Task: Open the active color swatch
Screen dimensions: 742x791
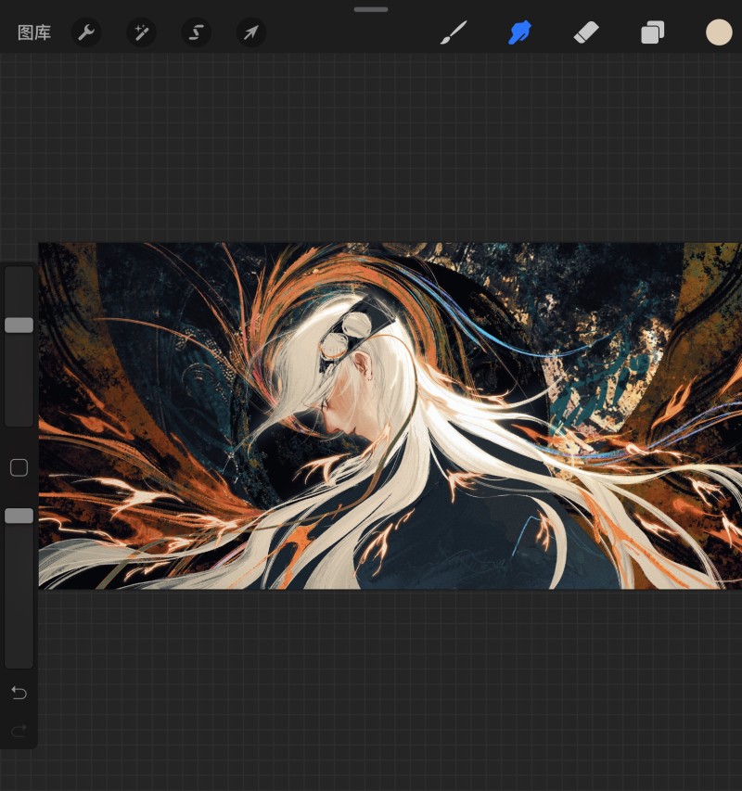Action: click(719, 32)
